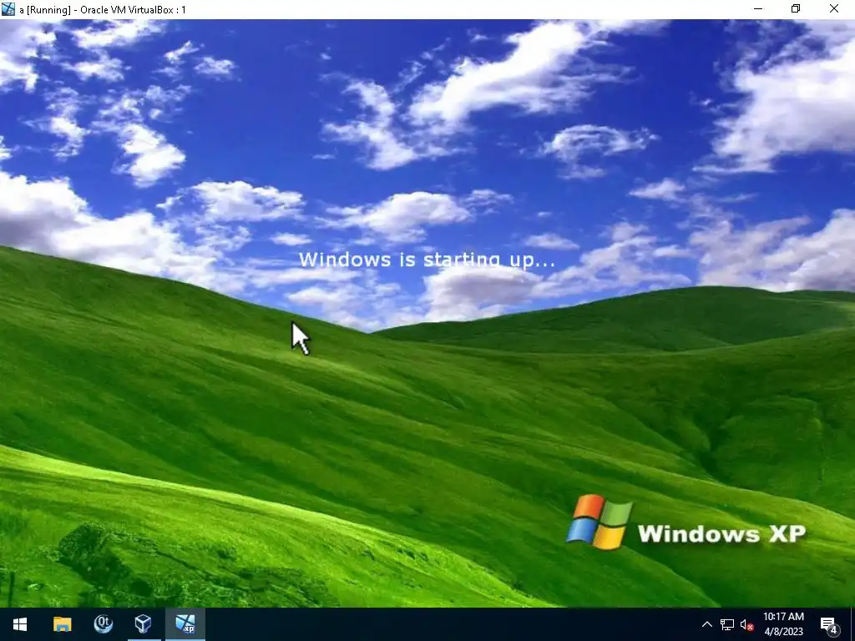The height and width of the screenshot is (641, 855).
Task: Open the network status tray icon
Action: pos(727,624)
